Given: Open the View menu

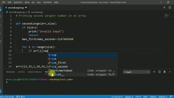Looking at the screenshot, I should click(27, 2).
